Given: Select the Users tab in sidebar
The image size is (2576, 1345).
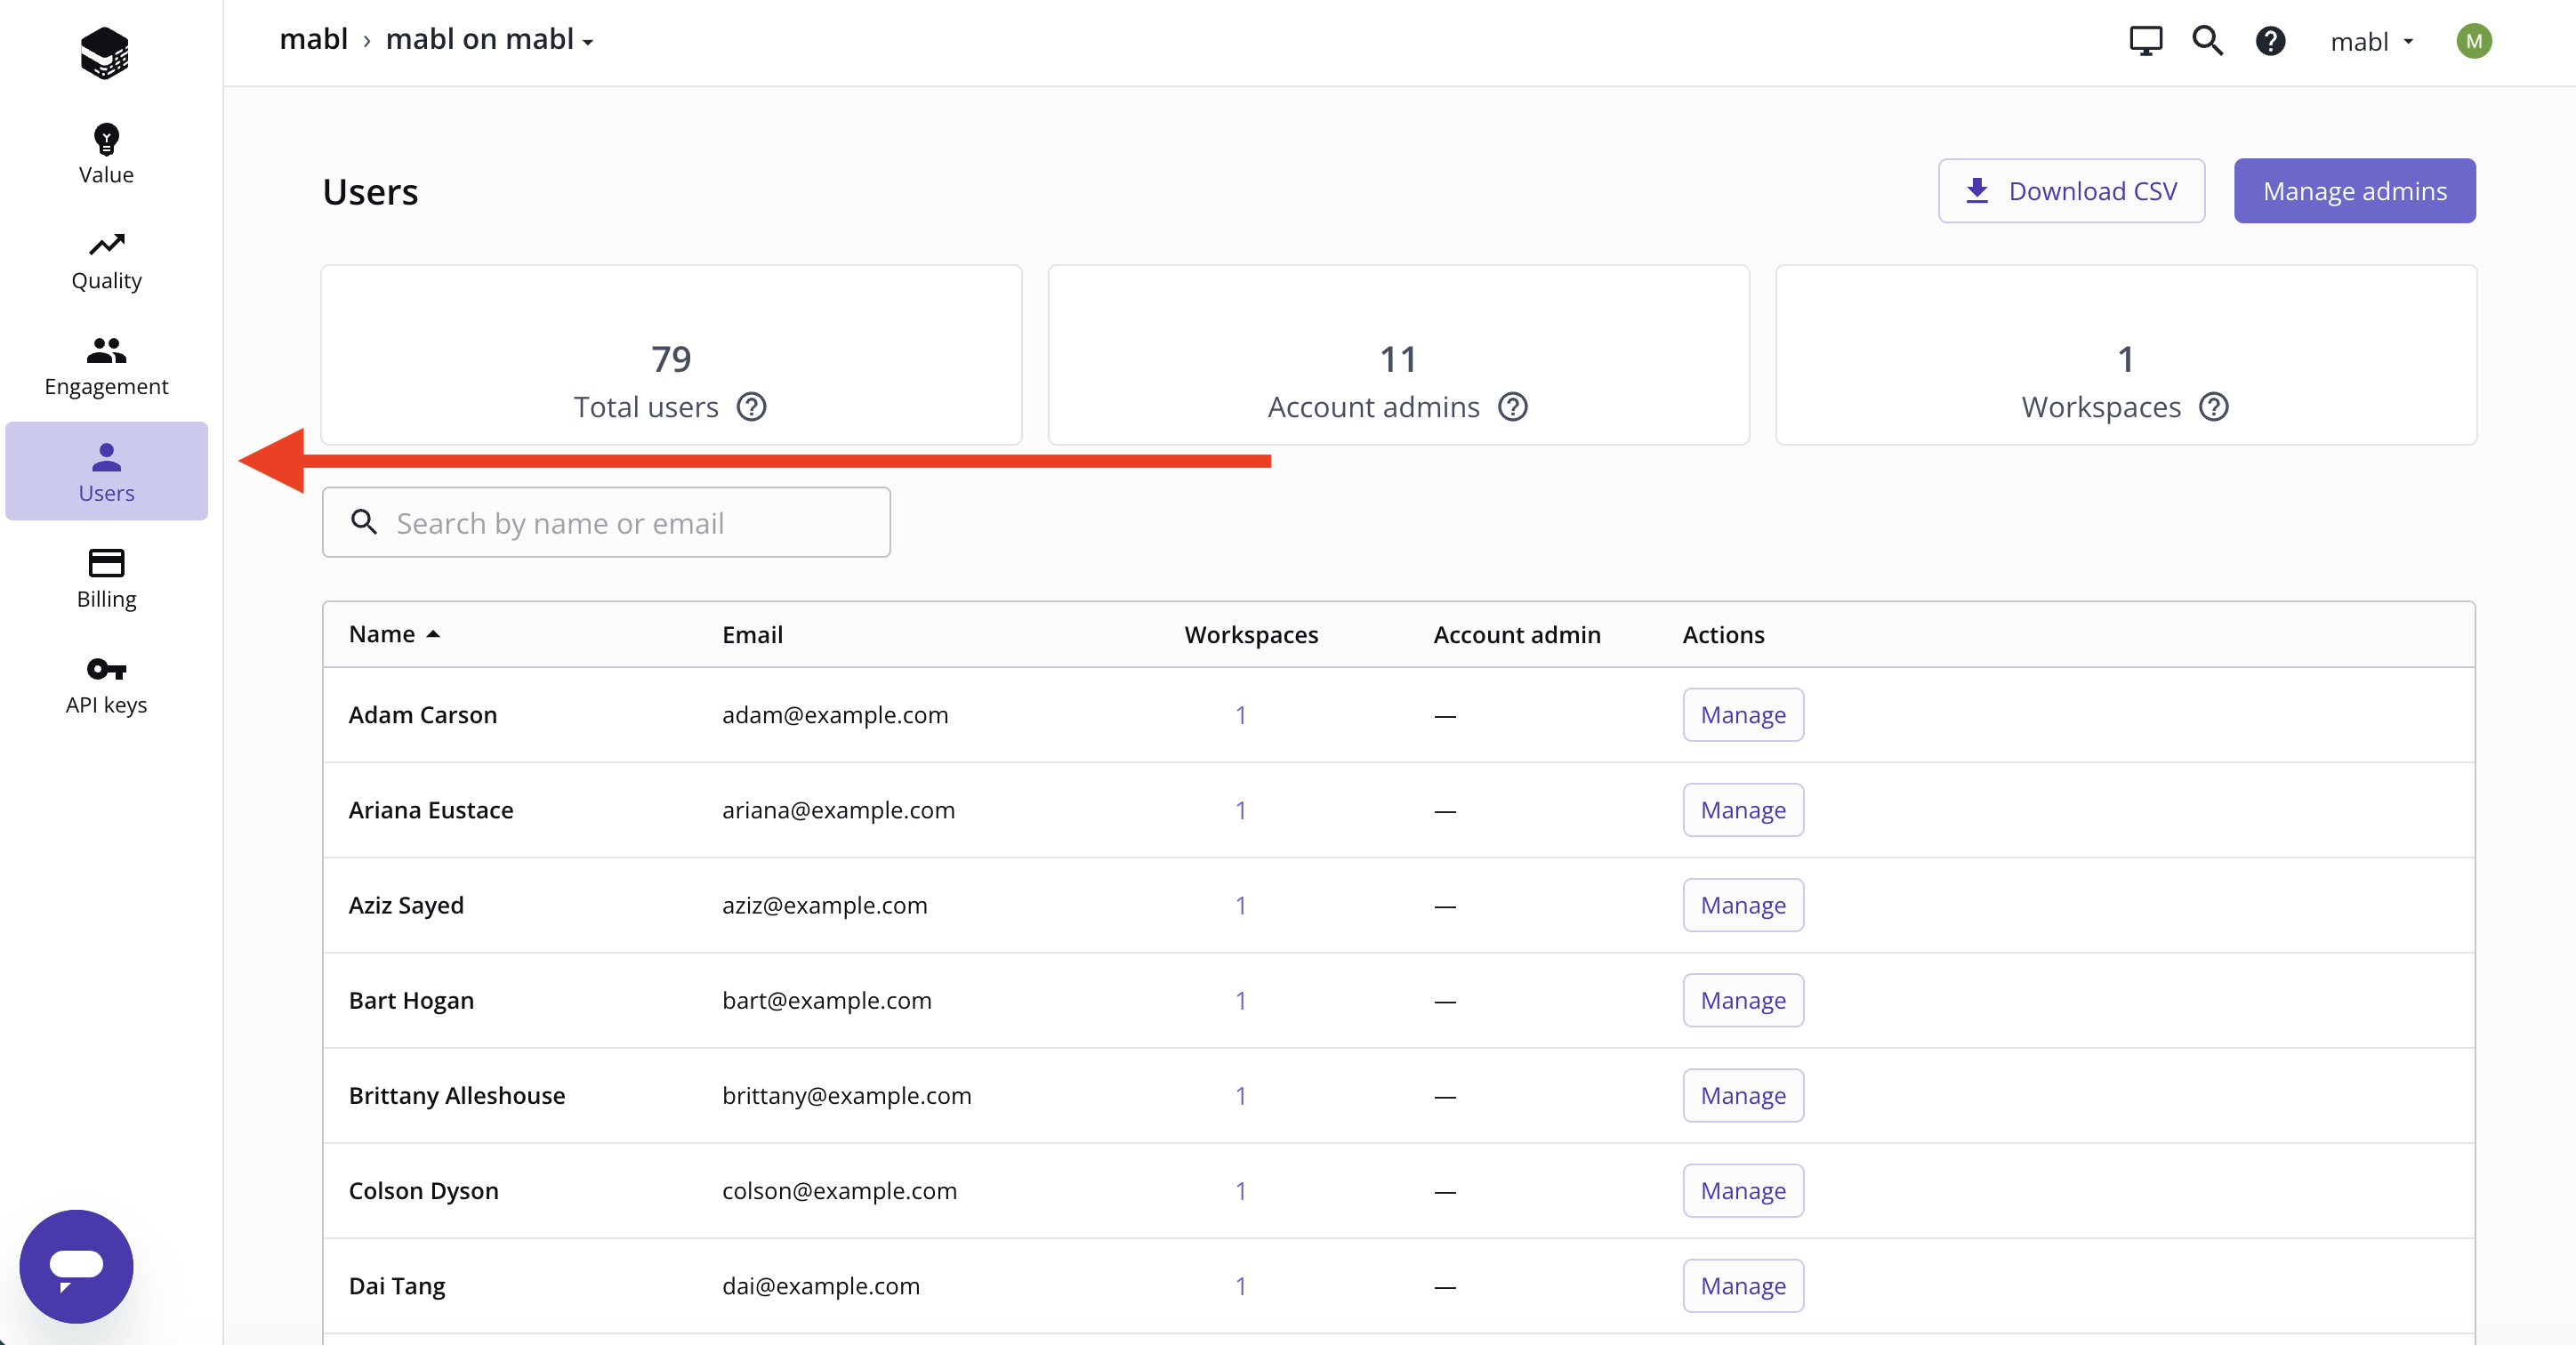Looking at the screenshot, I should click(x=106, y=471).
